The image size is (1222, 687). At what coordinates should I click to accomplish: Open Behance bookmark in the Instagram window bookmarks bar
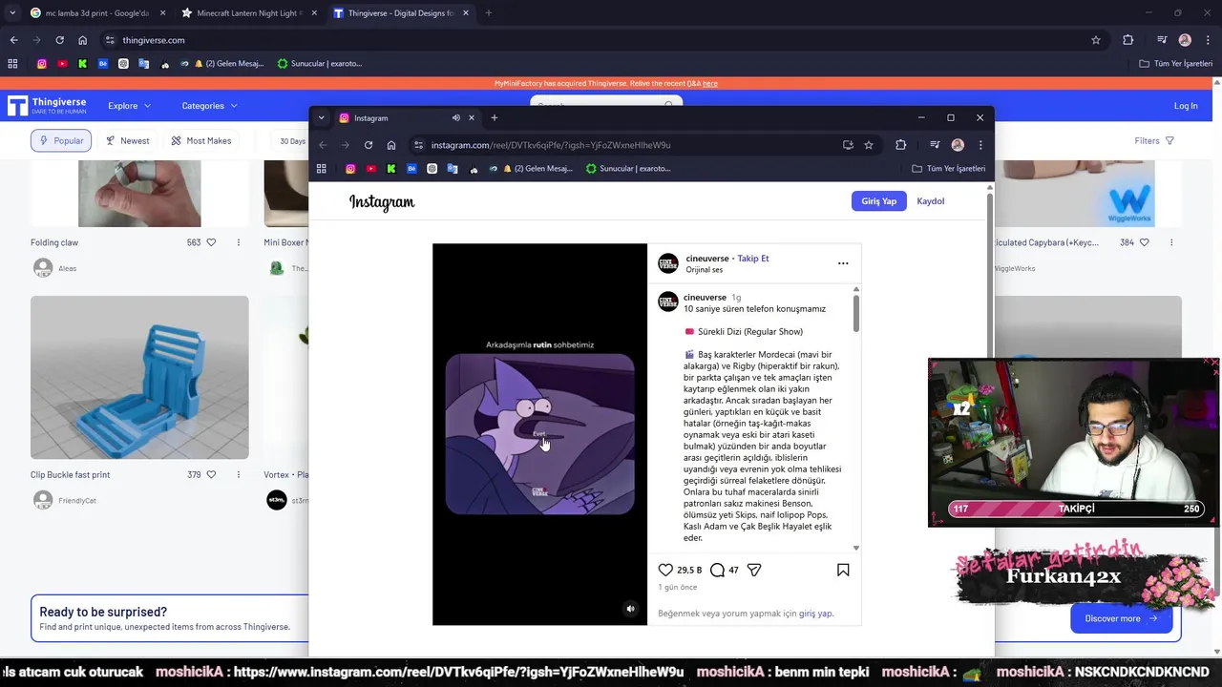tap(411, 169)
